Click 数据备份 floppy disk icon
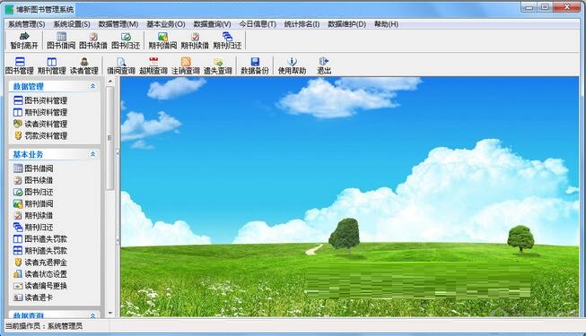The height and width of the screenshot is (336, 586). [x=255, y=65]
